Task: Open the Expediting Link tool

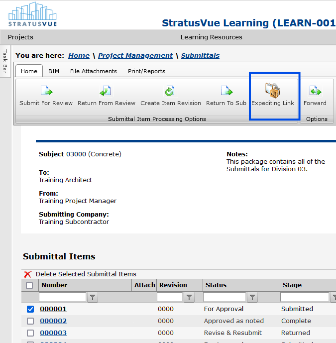Action: pos(273,95)
